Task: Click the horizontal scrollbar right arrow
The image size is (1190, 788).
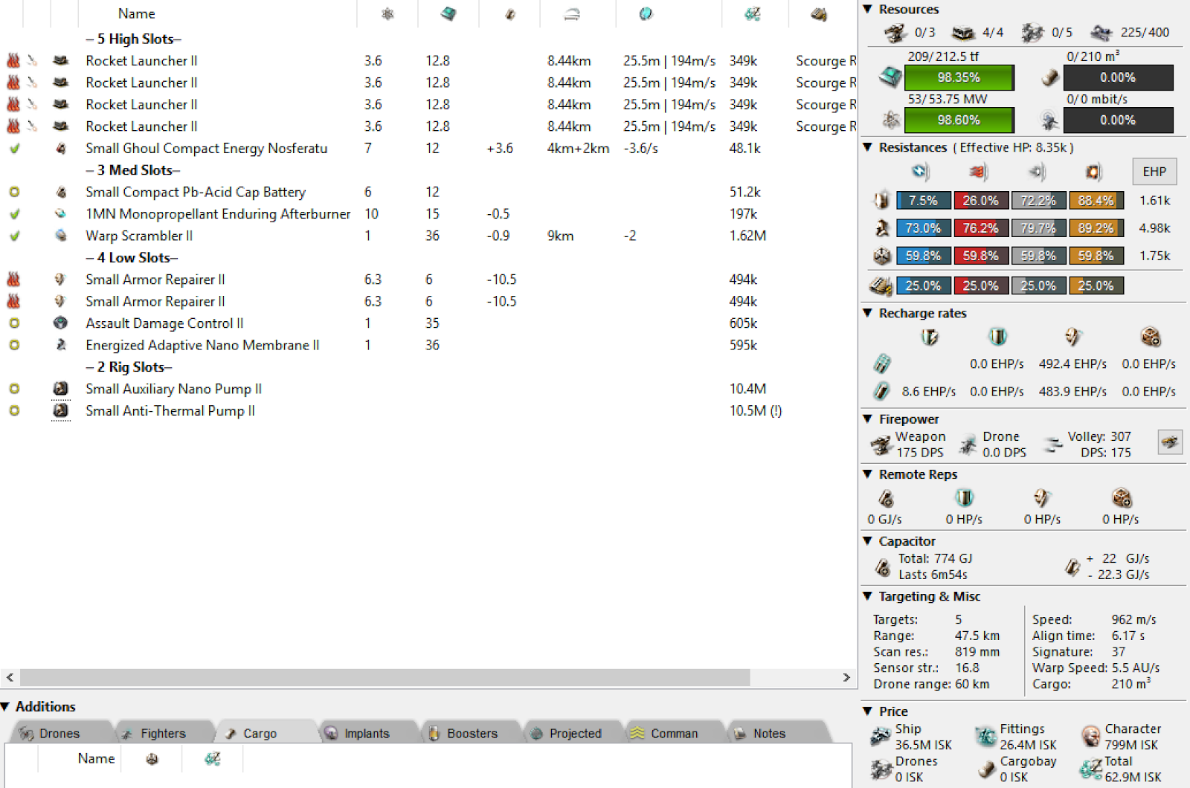Action: [846, 677]
